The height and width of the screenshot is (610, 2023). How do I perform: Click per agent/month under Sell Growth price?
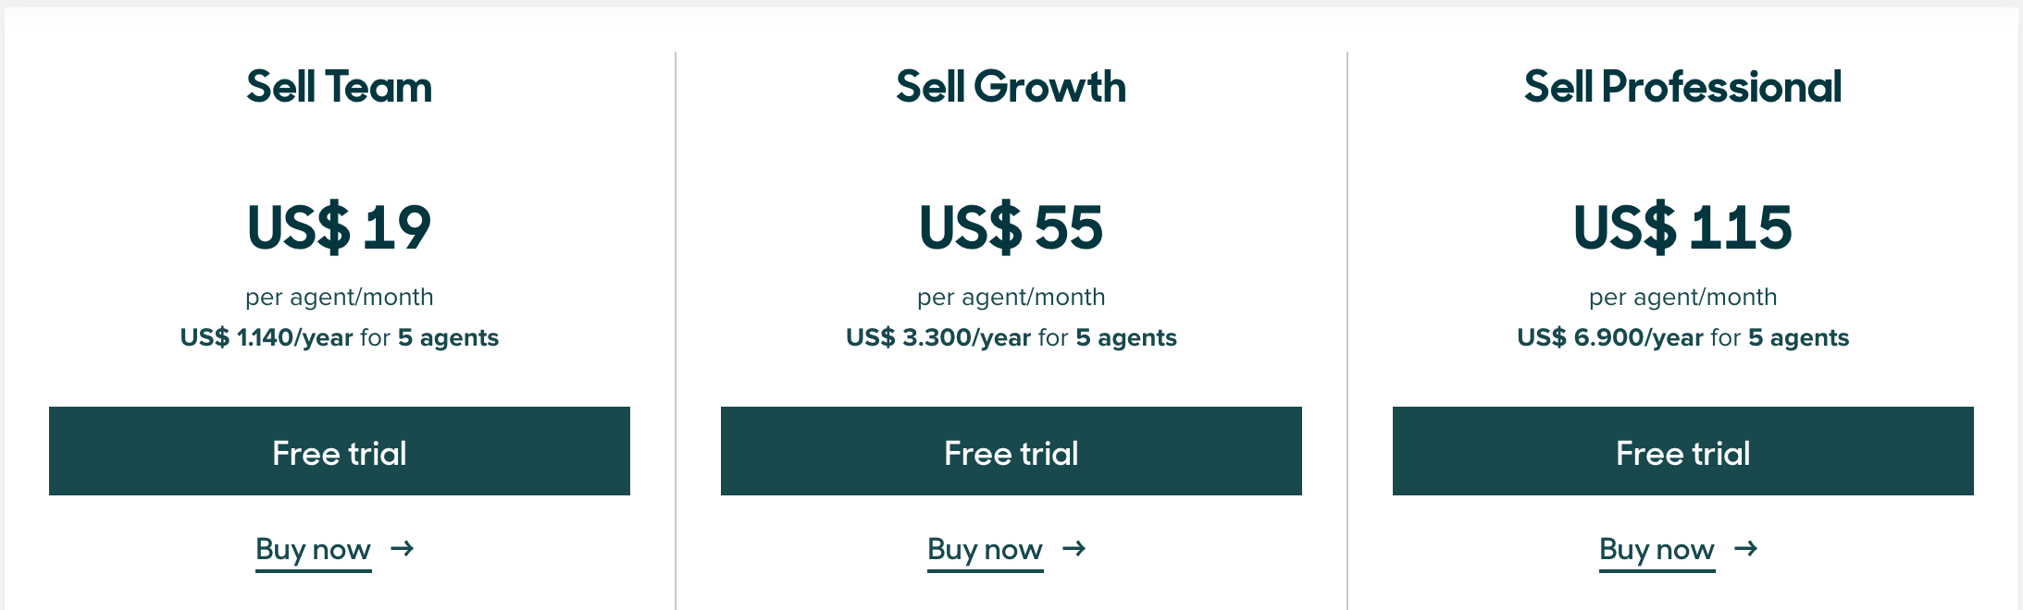[x=1011, y=298]
